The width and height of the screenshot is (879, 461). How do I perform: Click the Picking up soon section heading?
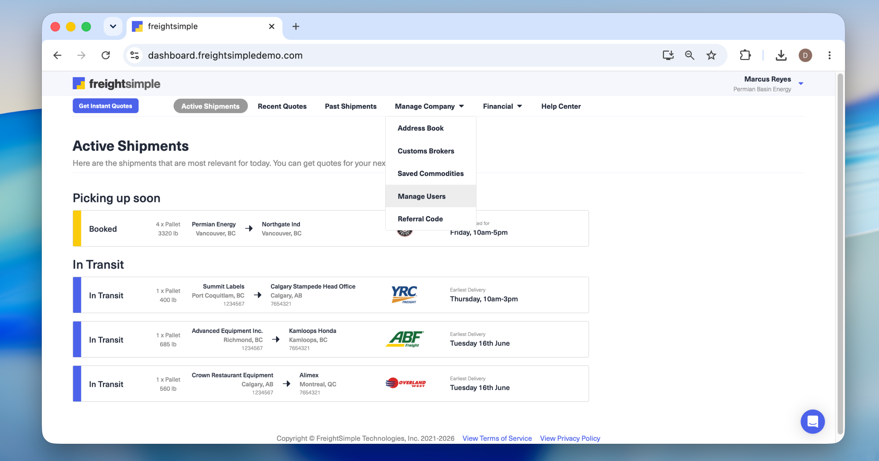[116, 198]
